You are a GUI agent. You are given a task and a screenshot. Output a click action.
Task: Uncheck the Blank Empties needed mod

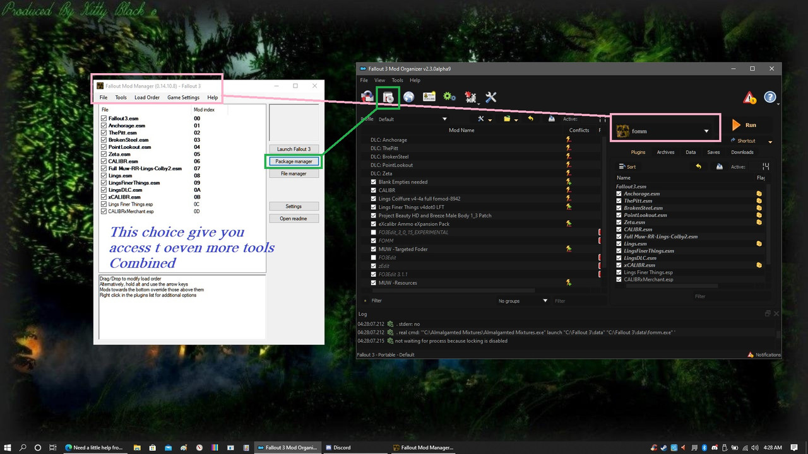374,182
